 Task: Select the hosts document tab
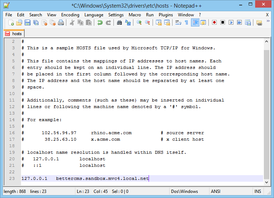pos(14,34)
